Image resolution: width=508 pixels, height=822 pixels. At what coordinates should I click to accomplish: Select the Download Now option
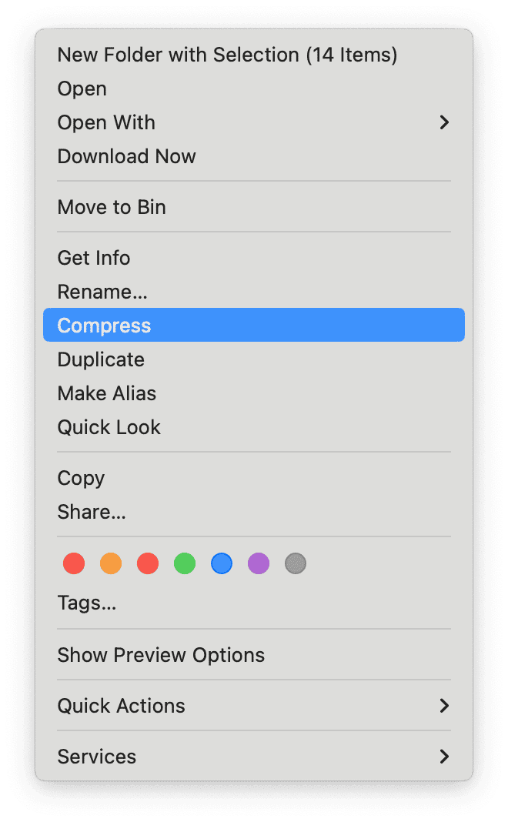click(126, 156)
